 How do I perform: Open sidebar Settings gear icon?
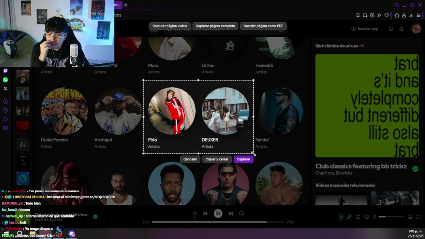tap(5, 128)
